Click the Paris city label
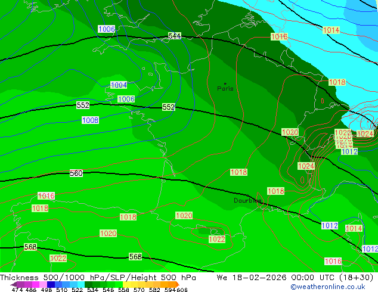The width and height of the screenshot is (378, 292). 225,89
